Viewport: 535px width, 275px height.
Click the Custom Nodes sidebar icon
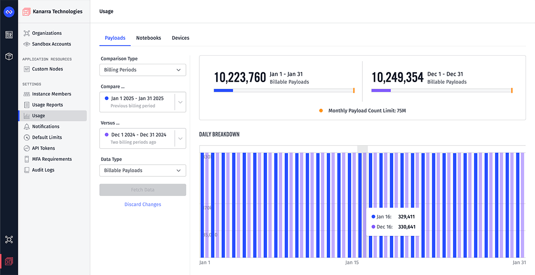pos(27,69)
